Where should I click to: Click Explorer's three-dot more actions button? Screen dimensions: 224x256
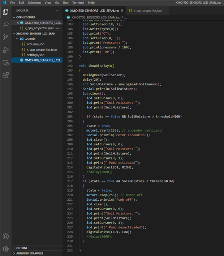[56, 10]
